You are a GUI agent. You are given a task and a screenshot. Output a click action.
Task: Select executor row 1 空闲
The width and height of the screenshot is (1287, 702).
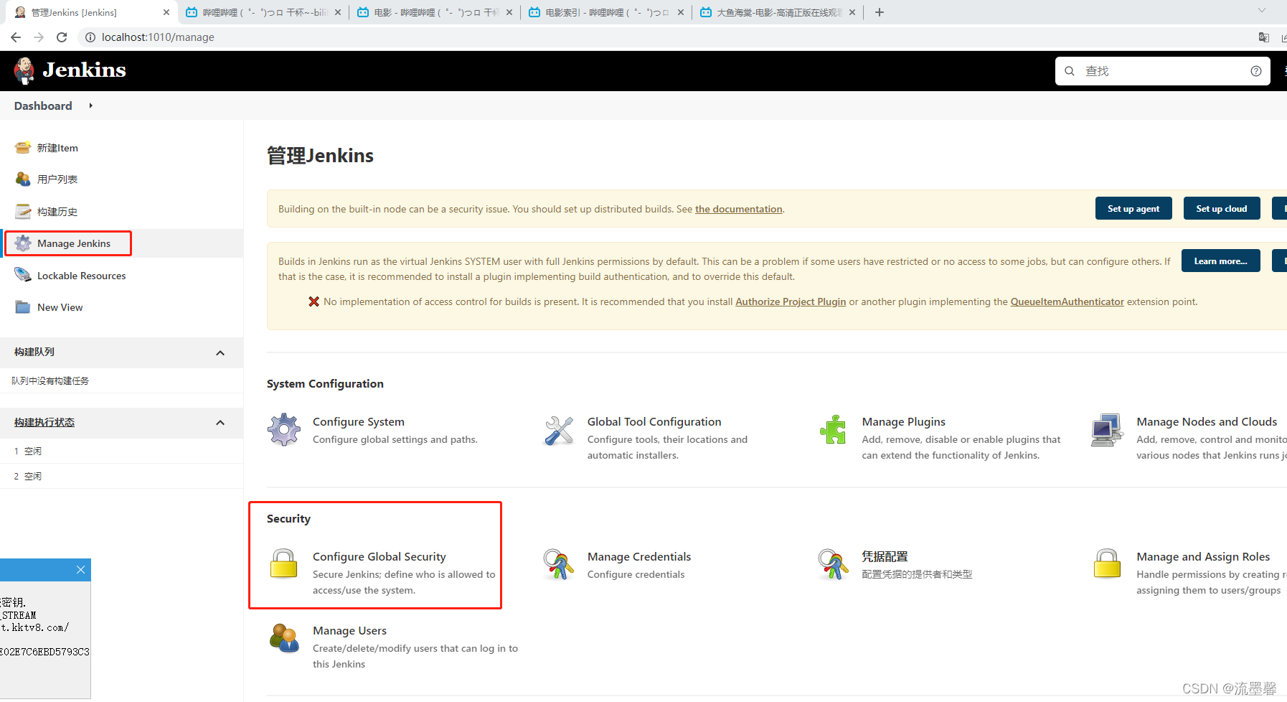point(122,451)
